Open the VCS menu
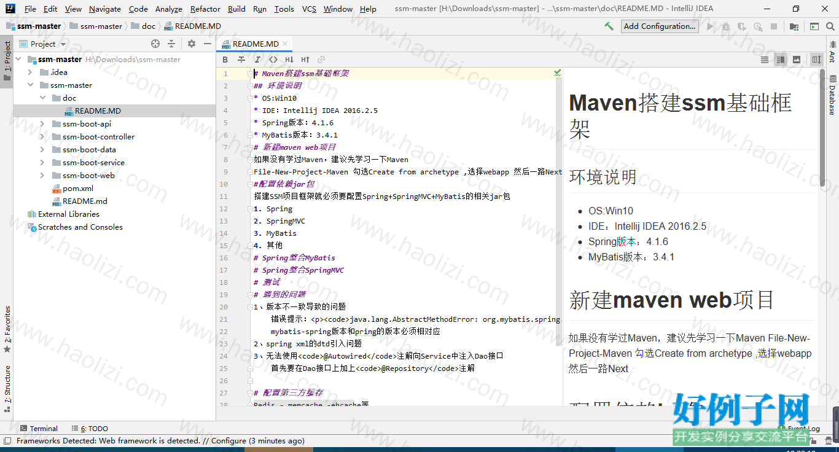Screen dimensions: 839x452 click(x=310, y=9)
